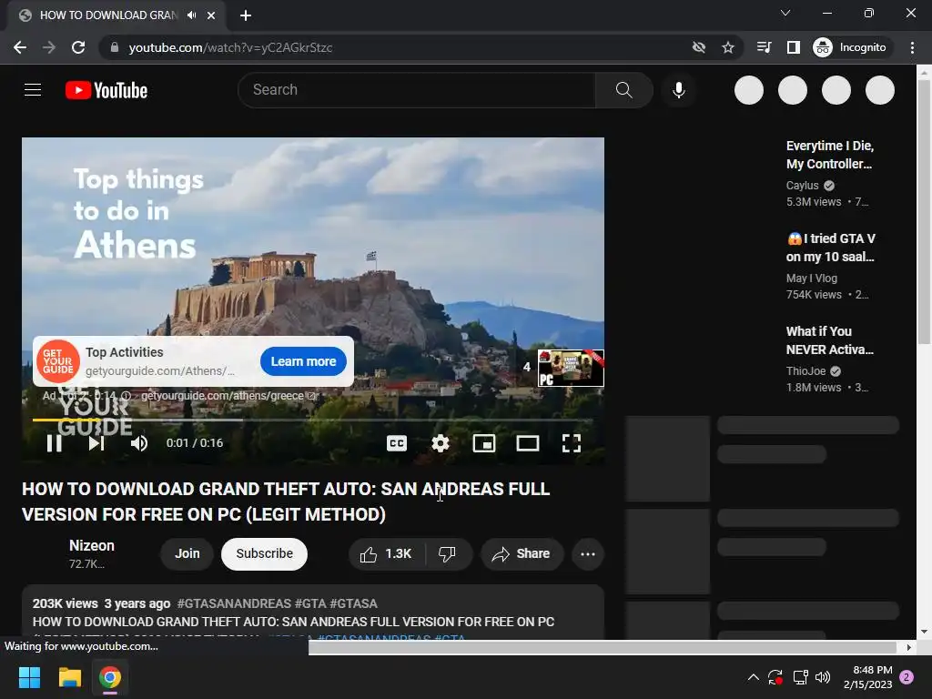Click Chrome taskbar icon
The height and width of the screenshot is (699, 932).
pyautogui.click(x=110, y=677)
